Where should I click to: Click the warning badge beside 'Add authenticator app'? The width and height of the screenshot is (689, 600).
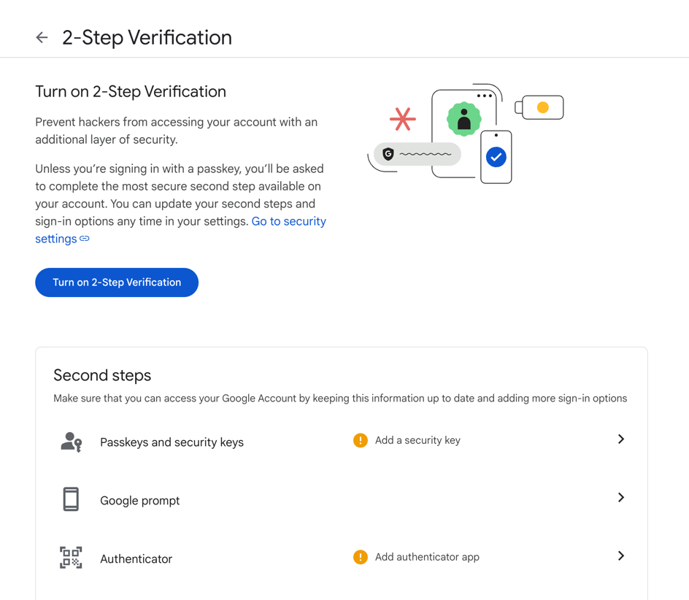(x=360, y=557)
